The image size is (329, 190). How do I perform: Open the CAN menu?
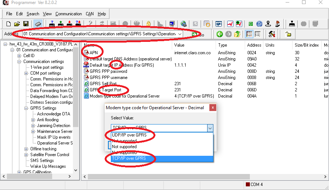[x=90, y=14]
